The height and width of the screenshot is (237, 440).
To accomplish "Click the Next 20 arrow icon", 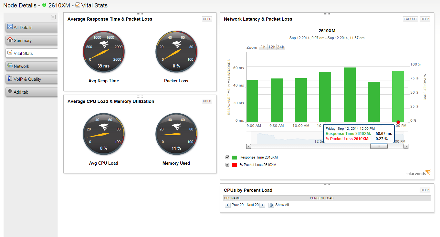I will pyautogui.click(x=262, y=205).
